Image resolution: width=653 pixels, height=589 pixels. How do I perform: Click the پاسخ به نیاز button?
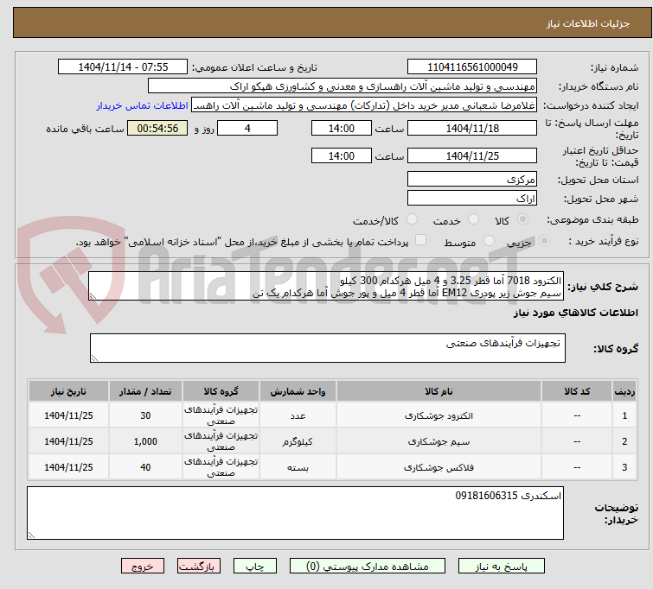[502, 567]
